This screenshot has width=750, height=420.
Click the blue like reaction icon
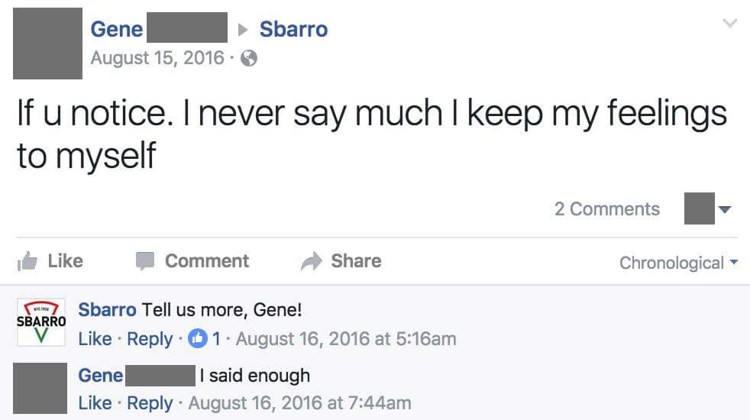[198, 338]
